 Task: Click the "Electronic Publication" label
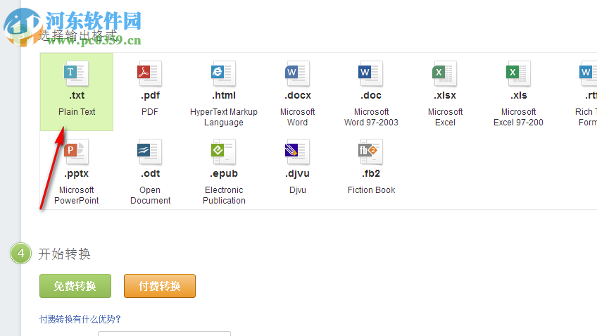click(x=224, y=195)
